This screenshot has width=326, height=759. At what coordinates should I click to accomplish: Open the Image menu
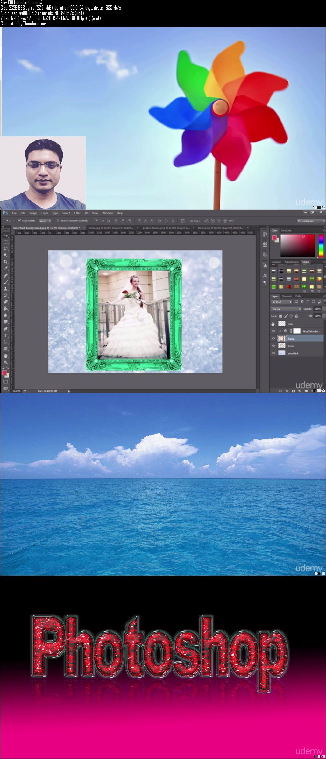coord(33,213)
